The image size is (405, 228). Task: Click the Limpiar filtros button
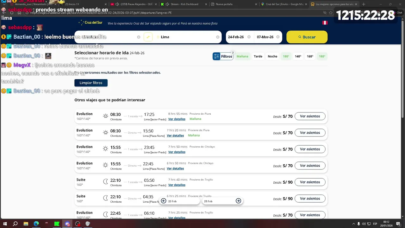click(91, 83)
